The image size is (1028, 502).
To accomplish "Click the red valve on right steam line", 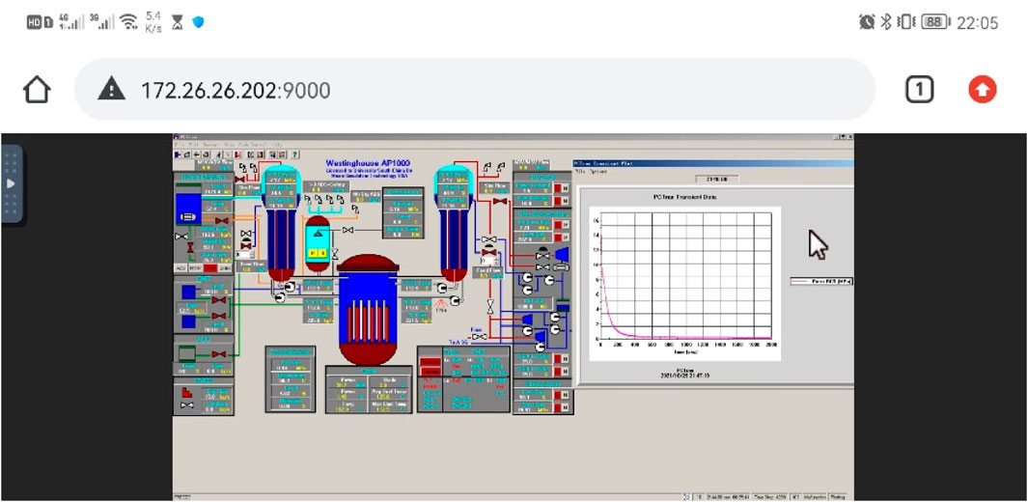I will pyautogui.click(x=500, y=201).
